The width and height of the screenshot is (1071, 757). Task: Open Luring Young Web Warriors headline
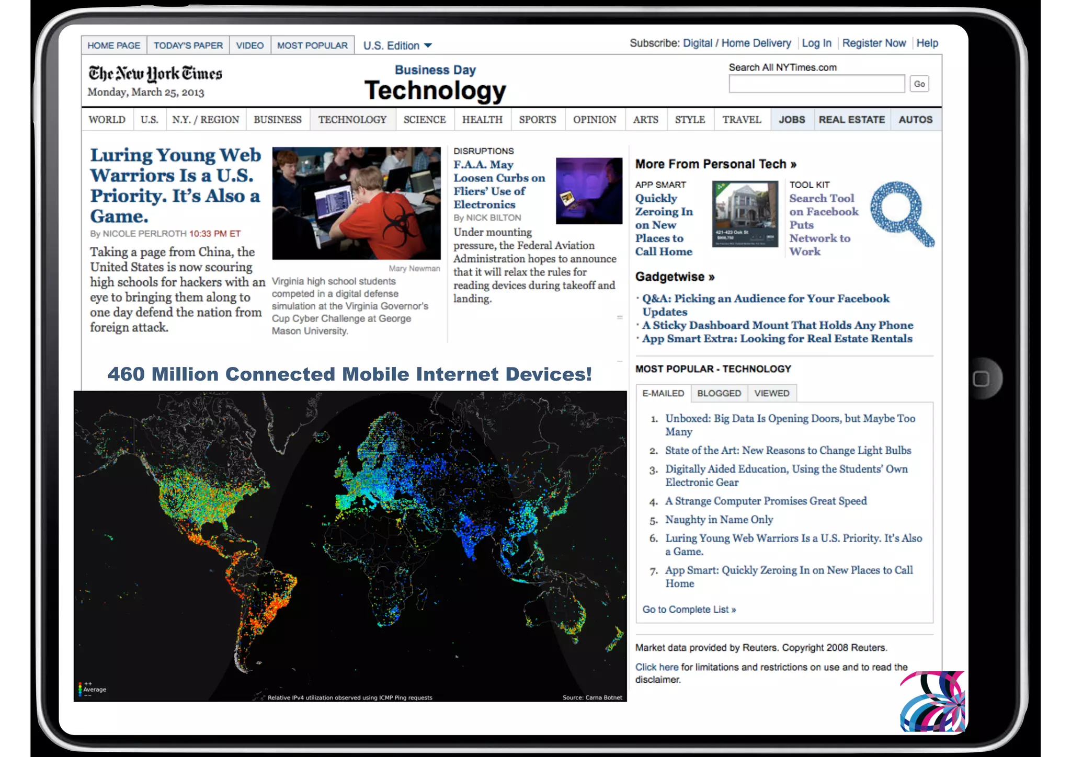click(x=176, y=186)
